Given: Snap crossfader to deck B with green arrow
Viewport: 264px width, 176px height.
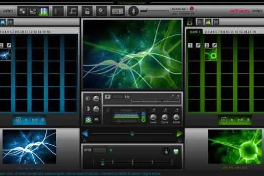Looking at the screenshot, I should coord(179,134).
